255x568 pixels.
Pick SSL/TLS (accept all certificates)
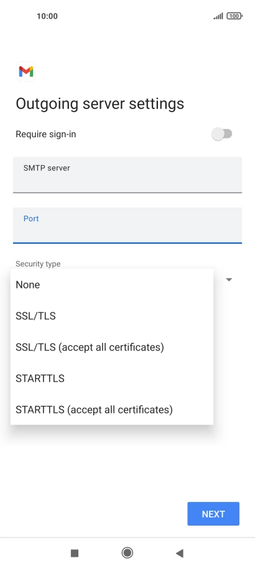(112, 347)
